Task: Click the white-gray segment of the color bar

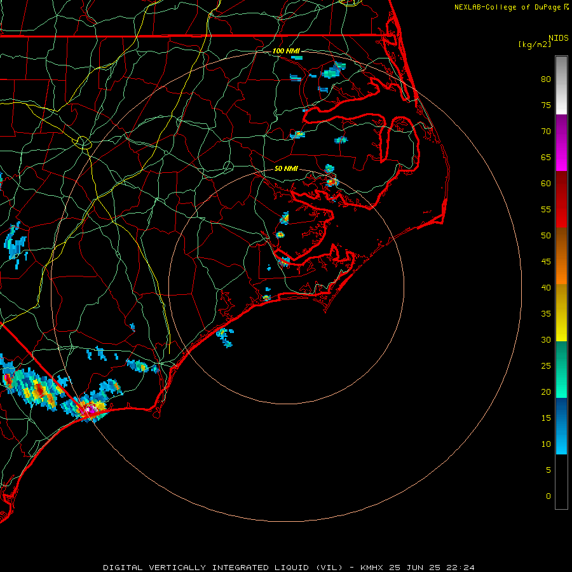Action: [x=561, y=85]
